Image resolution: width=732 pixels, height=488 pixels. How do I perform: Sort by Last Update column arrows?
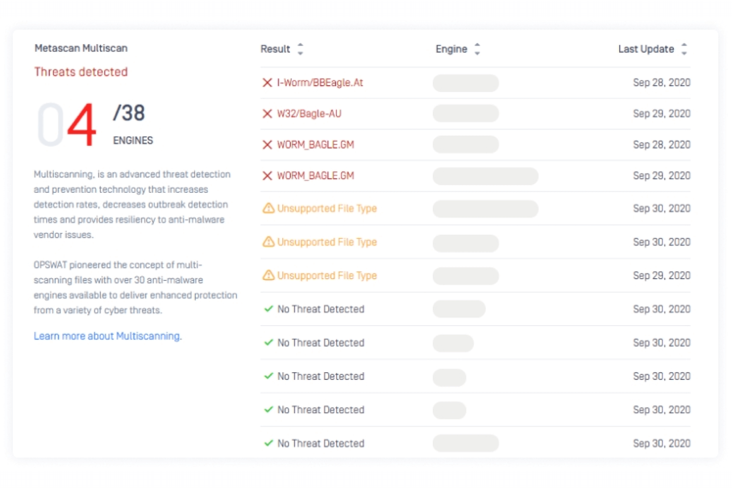[x=684, y=49]
